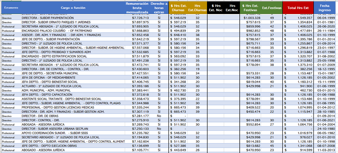338x153 pixels.
Task: Select the 'Remuneración bruta mensualizada' header
Action: tap(137, 8)
